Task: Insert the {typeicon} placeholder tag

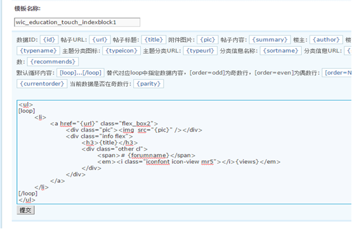Action: tap(121, 51)
